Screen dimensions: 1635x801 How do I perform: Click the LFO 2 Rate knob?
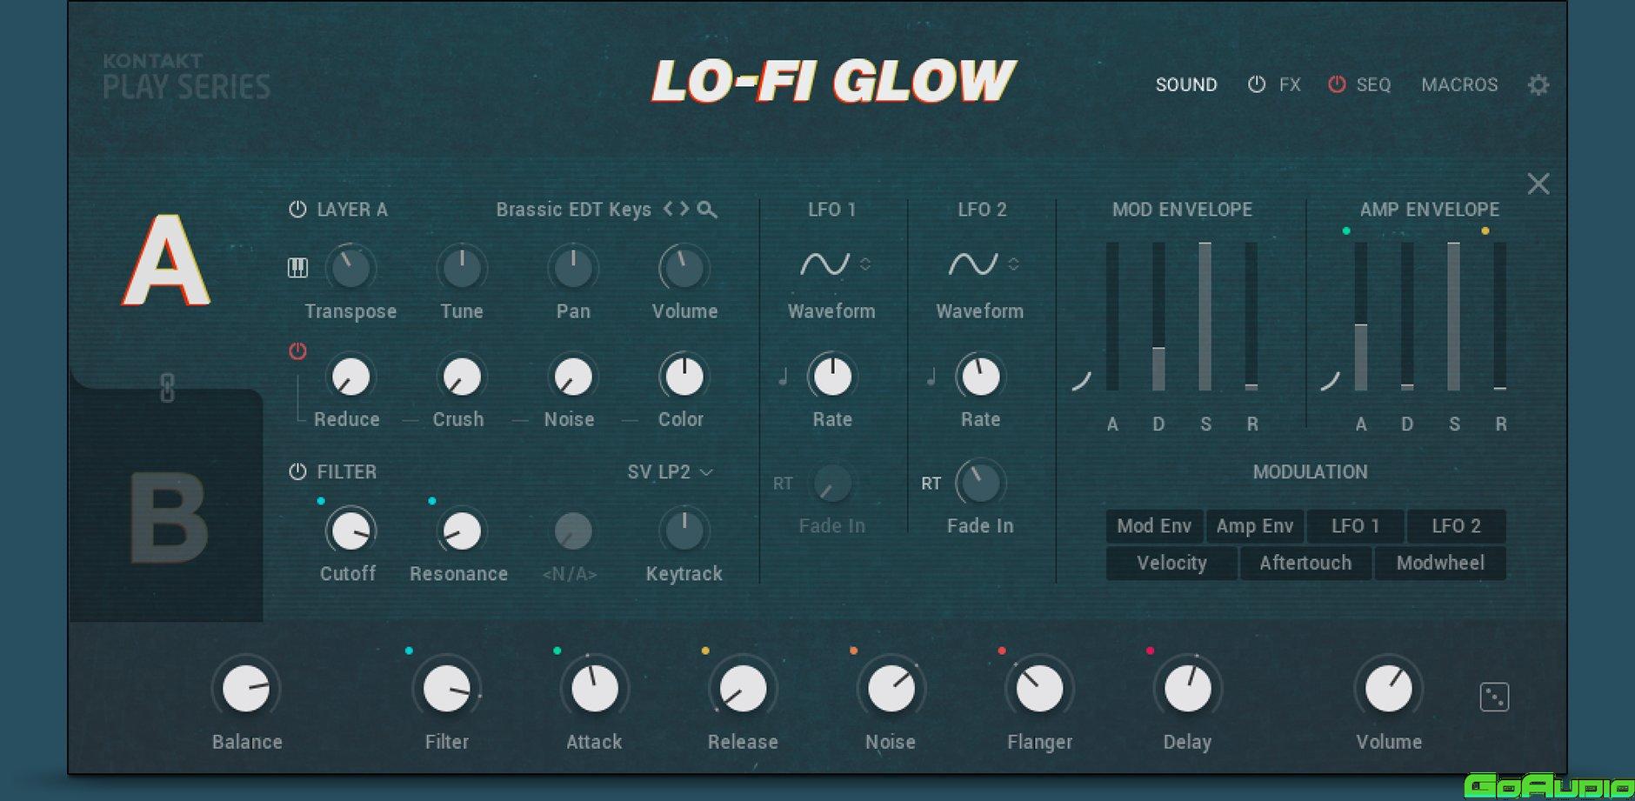tap(980, 377)
